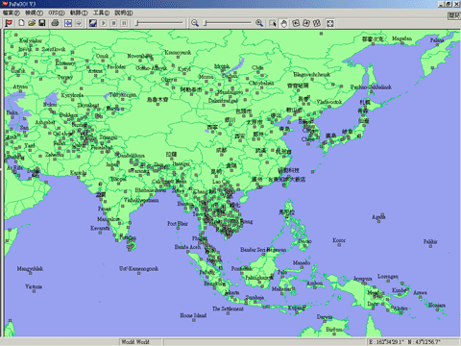Select the hand pan tool

click(x=283, y=23)
